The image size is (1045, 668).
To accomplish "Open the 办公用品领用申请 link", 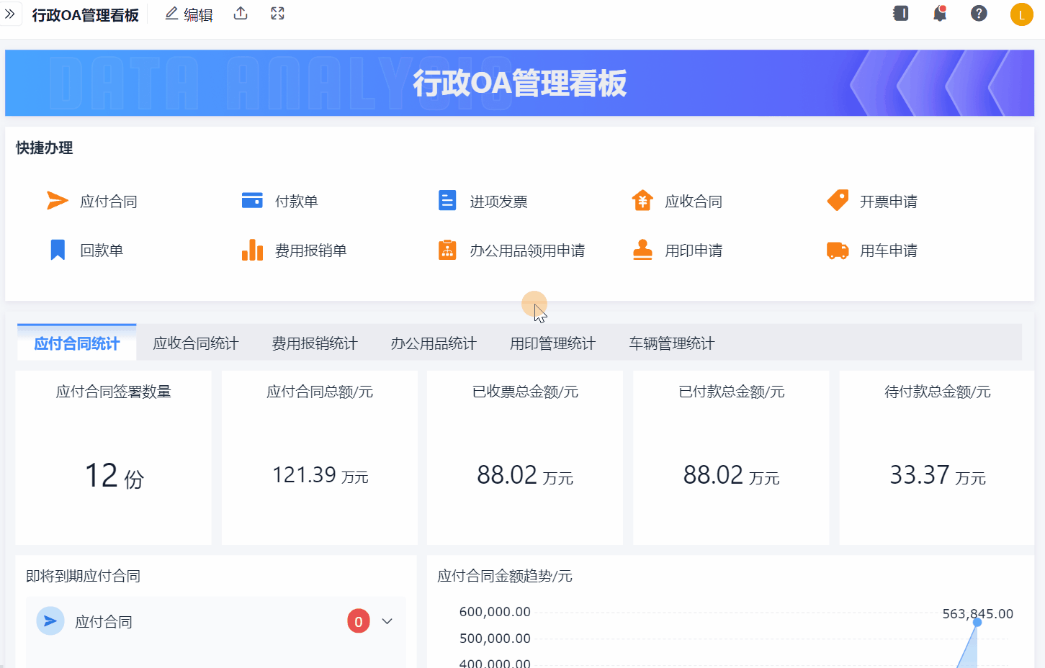I will click(526, 250).
